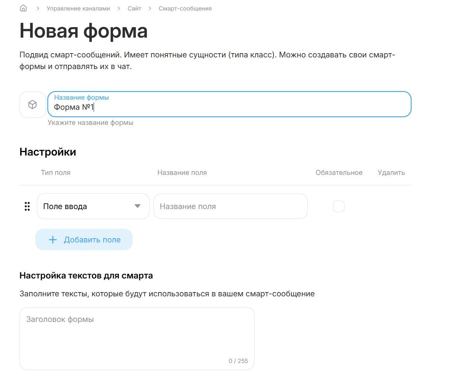Click the chevron right after the home icon
This screenshot has height=377, width=469.
point(38,8)
